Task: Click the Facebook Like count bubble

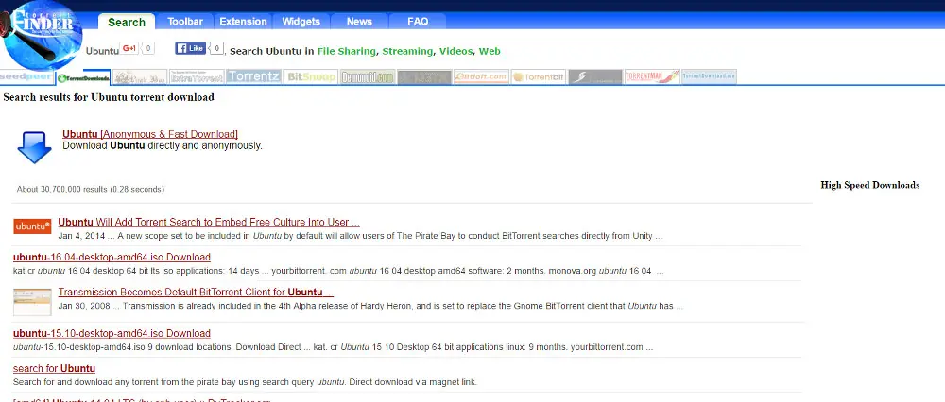Action: point(216,48)
